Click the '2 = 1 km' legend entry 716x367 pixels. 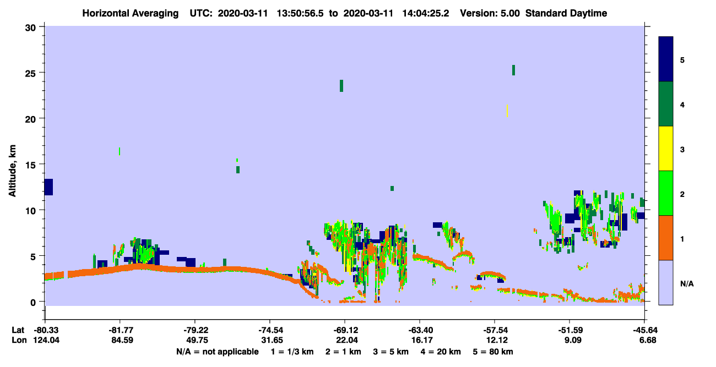(343, 352)
